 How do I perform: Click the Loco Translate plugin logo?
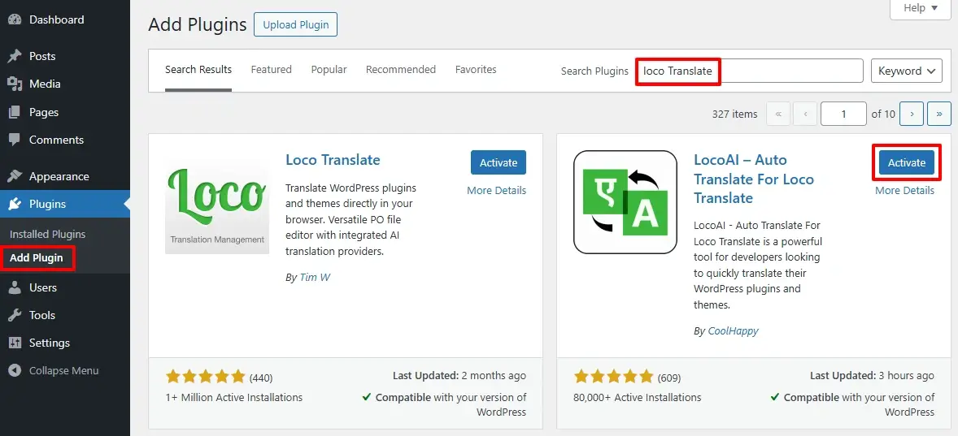point(217,202)
